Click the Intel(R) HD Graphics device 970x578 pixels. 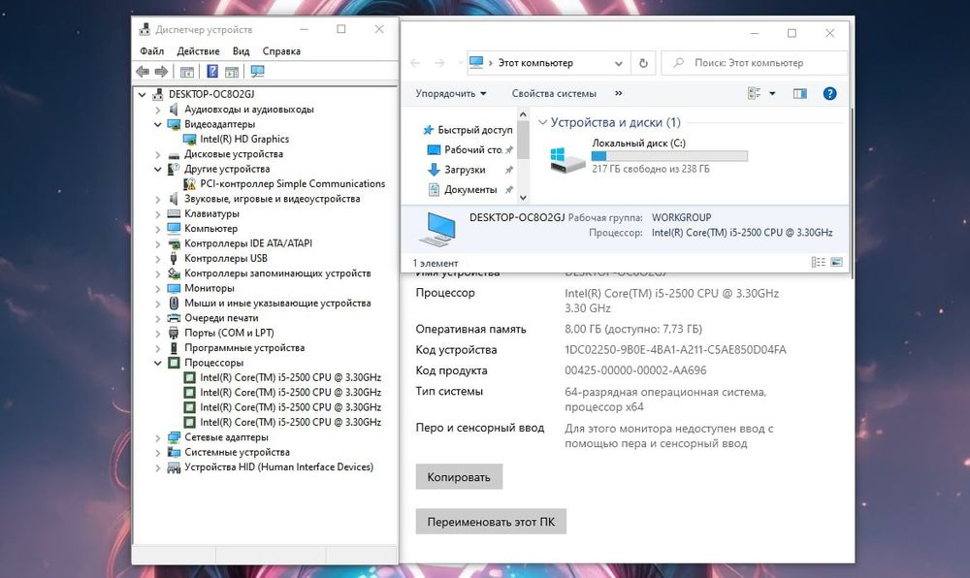click(244, 139)
